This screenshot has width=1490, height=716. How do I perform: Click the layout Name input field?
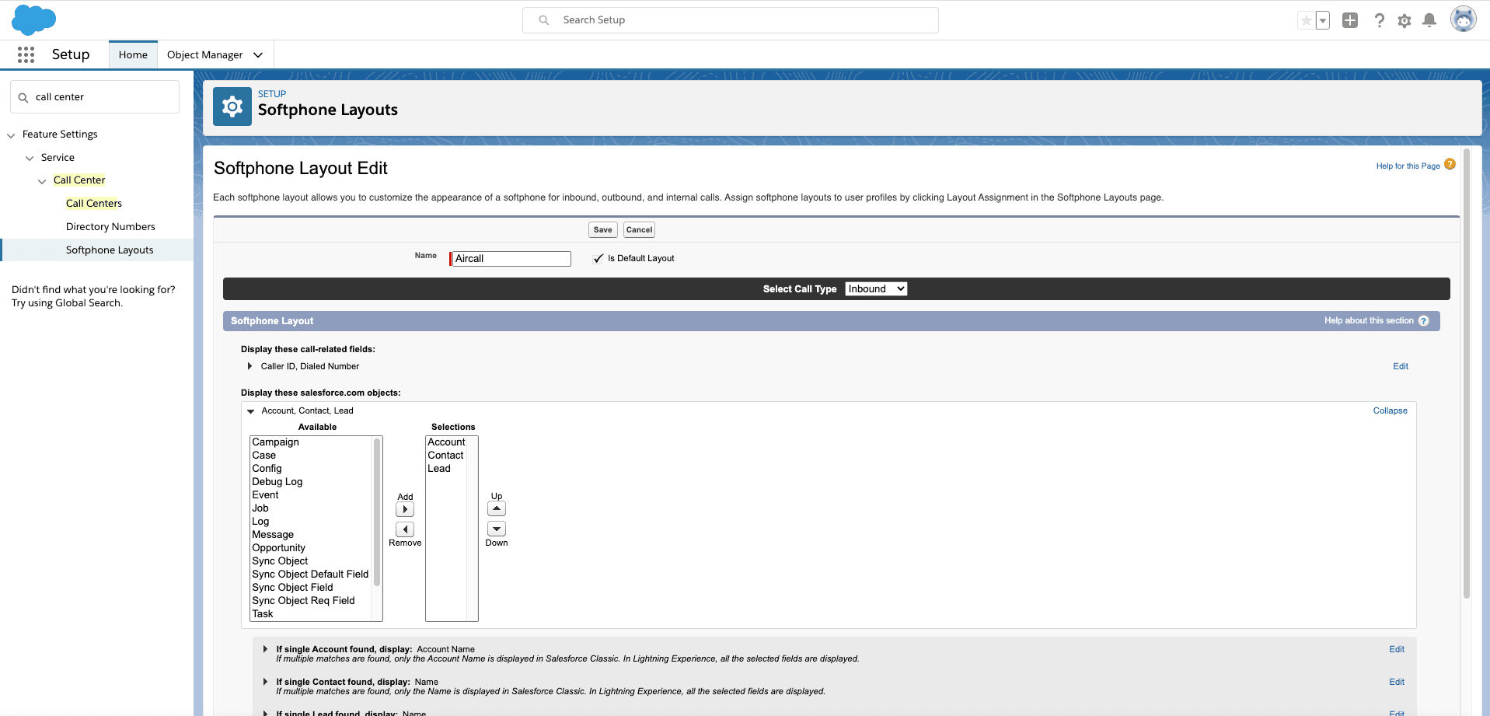(511, 259)
